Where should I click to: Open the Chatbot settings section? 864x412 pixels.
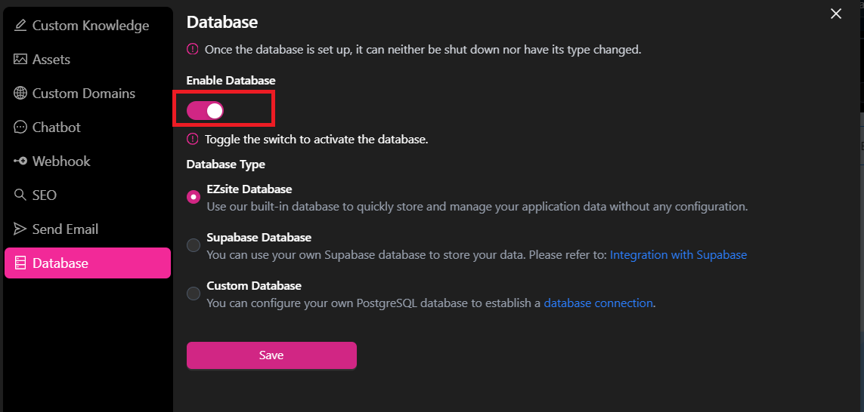pos(88,127)
